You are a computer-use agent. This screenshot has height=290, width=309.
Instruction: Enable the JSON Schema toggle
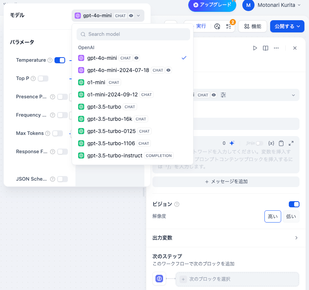[x=62, y=179]
